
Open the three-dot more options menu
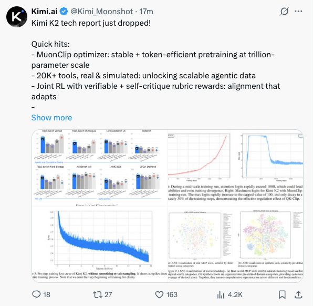click(298, 12)
